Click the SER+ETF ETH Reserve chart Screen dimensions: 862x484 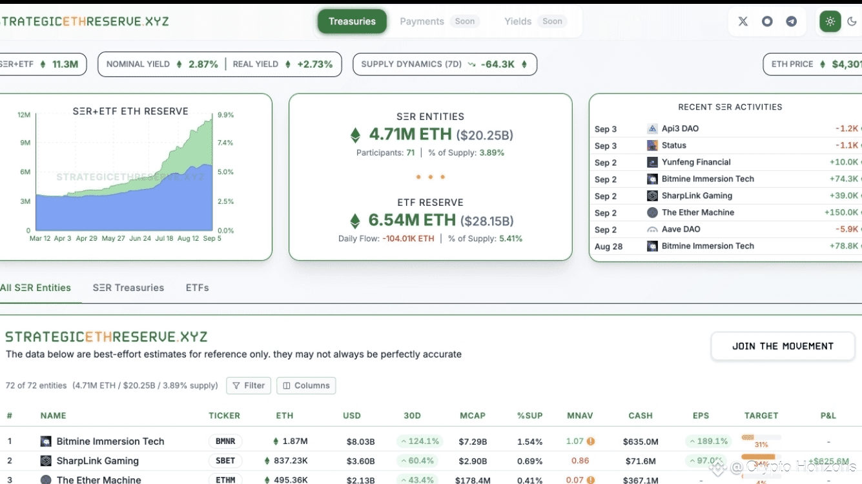click(x=124, y=173)
